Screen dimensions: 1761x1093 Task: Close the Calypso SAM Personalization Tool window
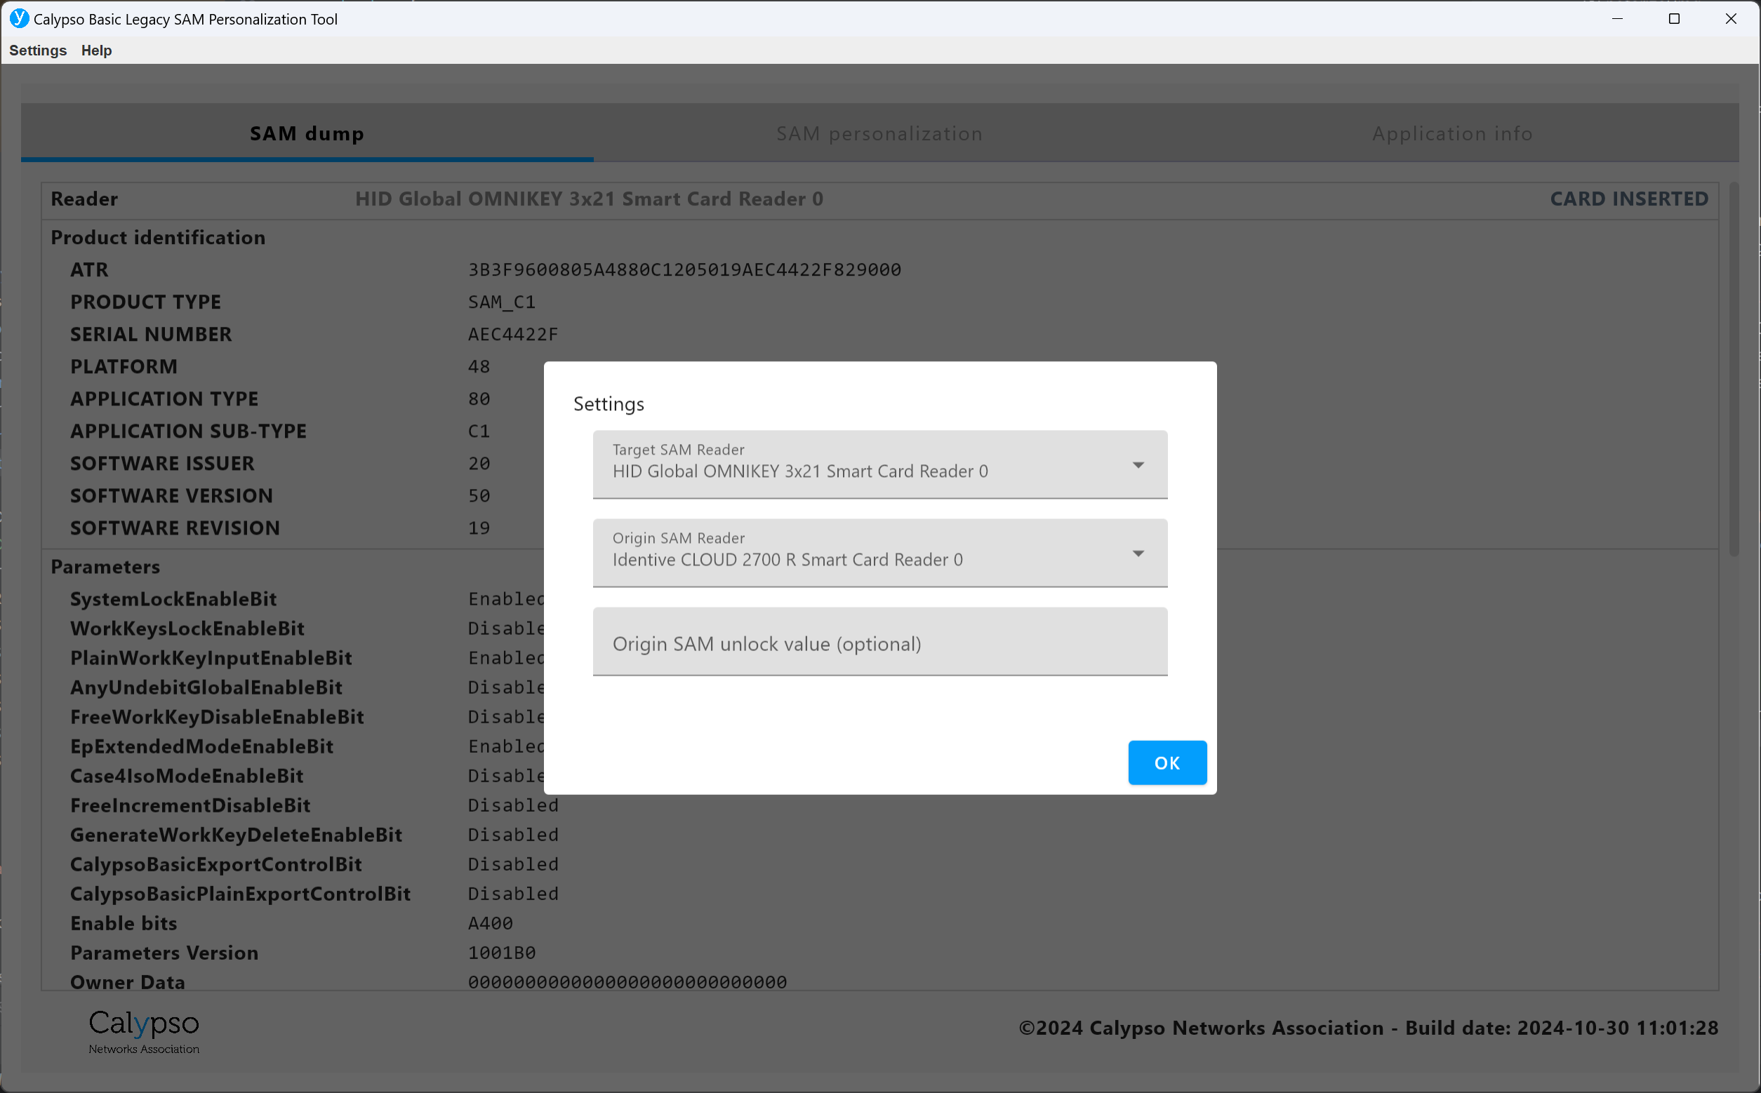(x=1731, y=19)
